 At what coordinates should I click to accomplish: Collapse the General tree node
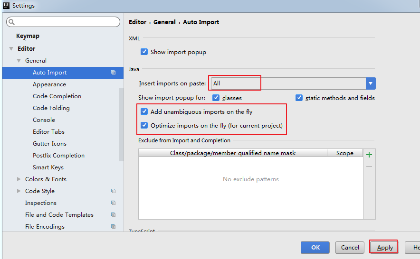pyautogui.click(x=19, y=61)
